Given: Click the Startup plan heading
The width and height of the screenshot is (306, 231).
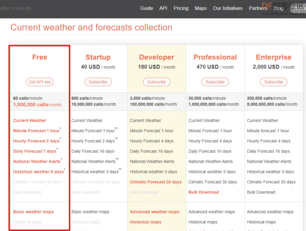Looking at the screenshot, I should tap(98, 57).
